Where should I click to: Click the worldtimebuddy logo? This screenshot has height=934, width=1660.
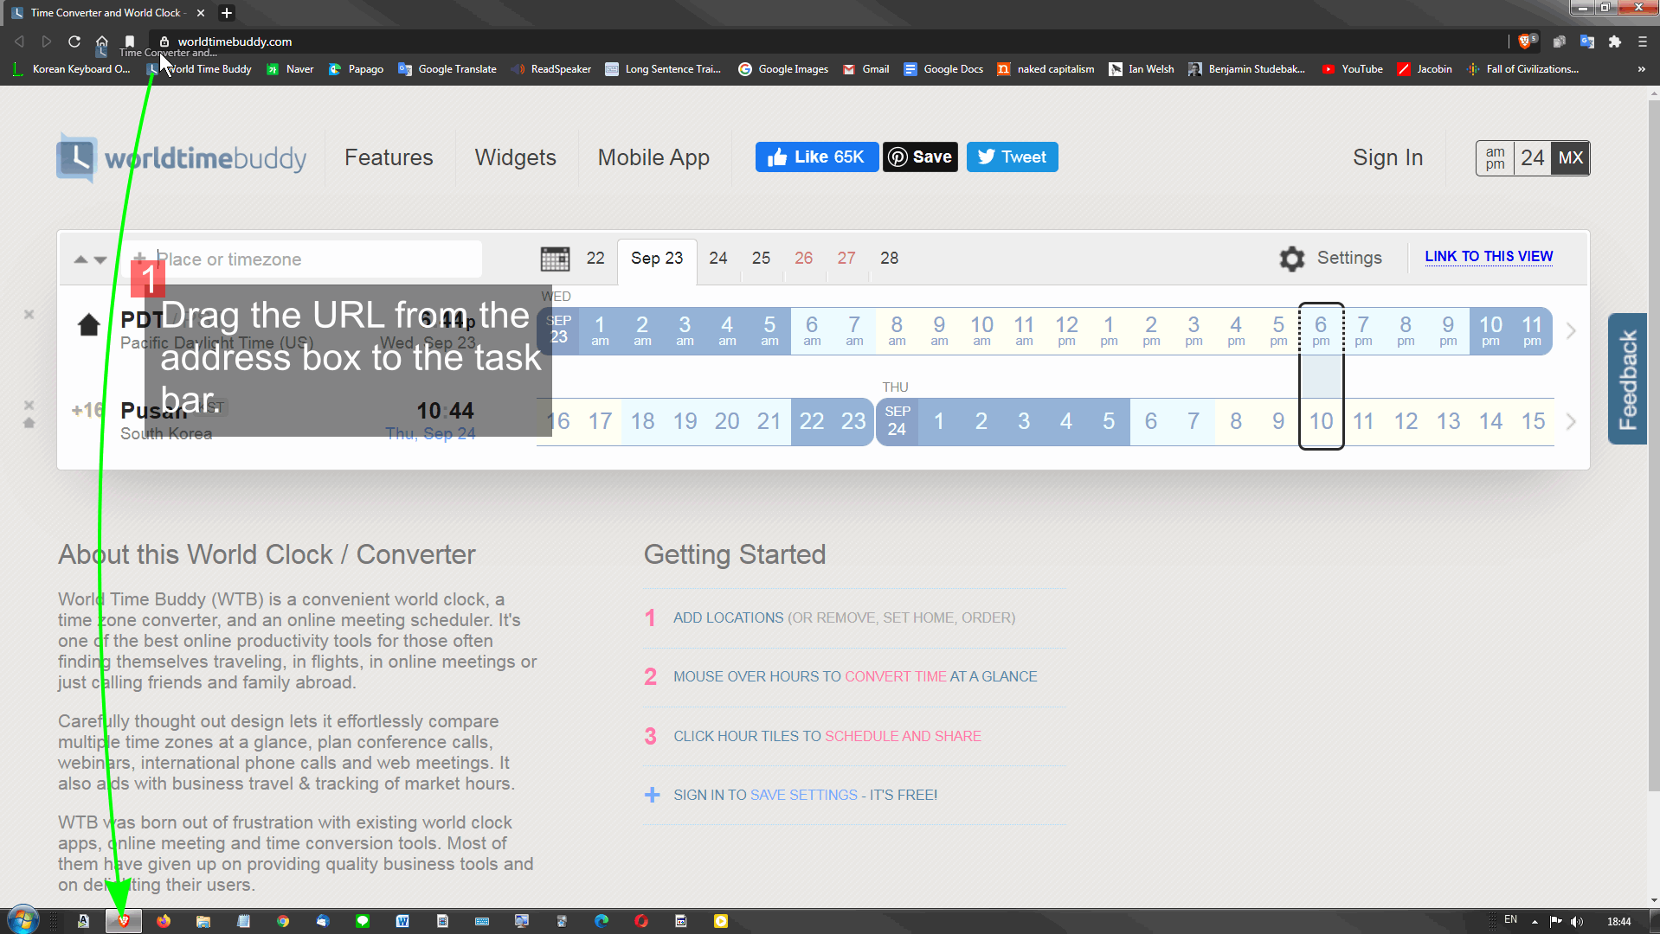182,158
